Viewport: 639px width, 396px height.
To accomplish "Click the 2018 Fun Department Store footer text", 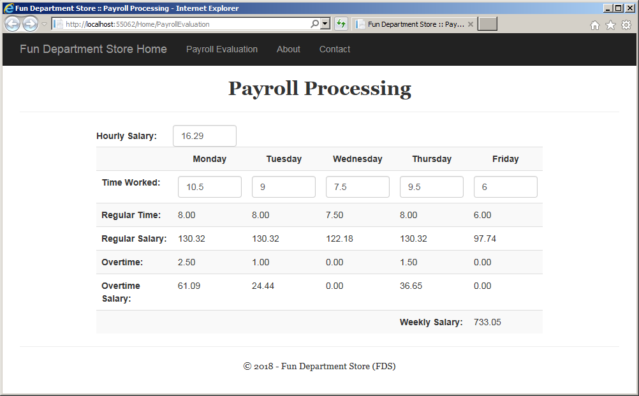I will [319, 366].
